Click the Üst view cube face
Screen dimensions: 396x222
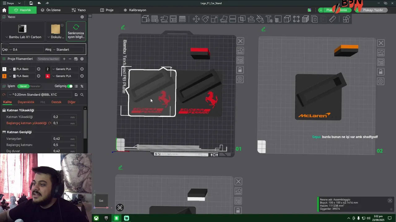tap(101, 201)
